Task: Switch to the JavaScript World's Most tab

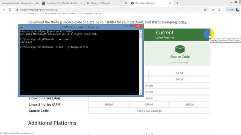Action: (62, 3)
